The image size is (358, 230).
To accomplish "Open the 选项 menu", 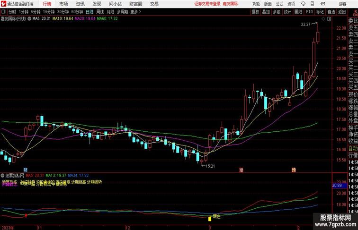I will (291, 4).
